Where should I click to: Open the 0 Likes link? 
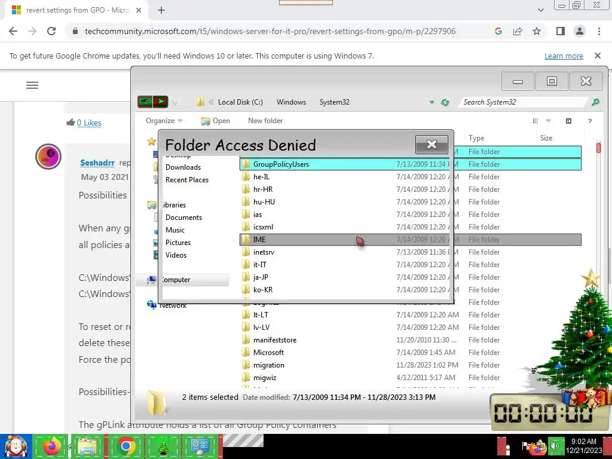89,123
